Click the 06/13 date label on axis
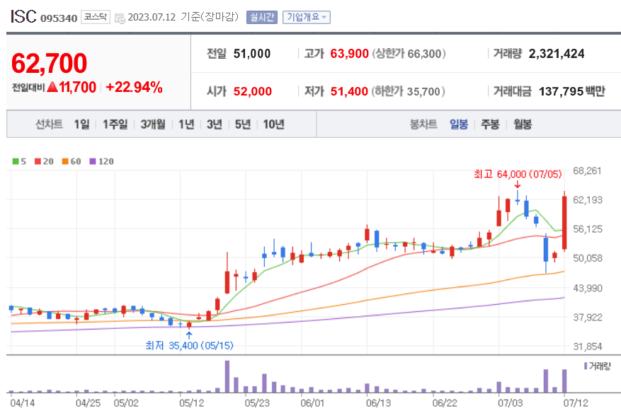Viewport: 621px width, 418px height. (379, 403)
